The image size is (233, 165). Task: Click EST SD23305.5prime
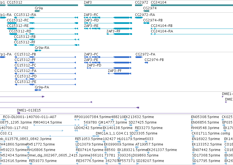point(143,133)
